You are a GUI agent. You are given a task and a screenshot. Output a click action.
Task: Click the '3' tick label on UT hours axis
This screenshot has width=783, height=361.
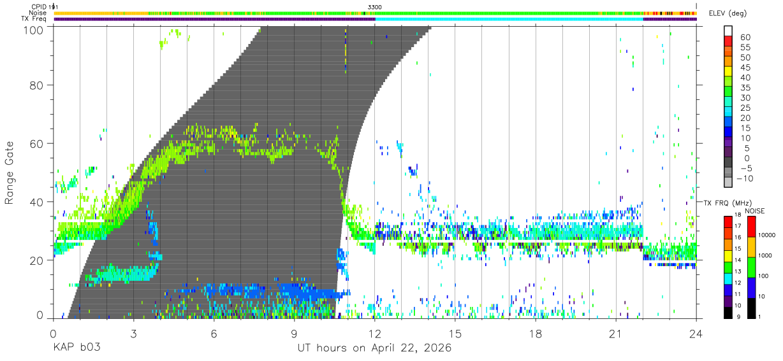click(x=133, y=334)
